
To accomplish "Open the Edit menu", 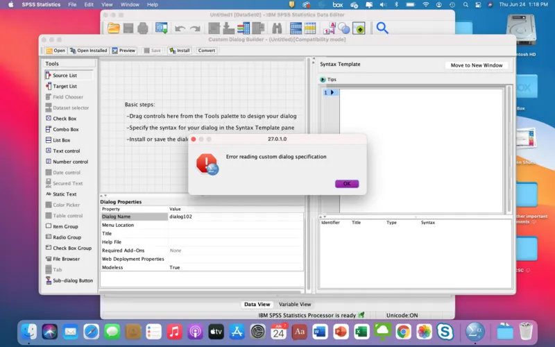I will pyautogui.click(x=89, y=5).
